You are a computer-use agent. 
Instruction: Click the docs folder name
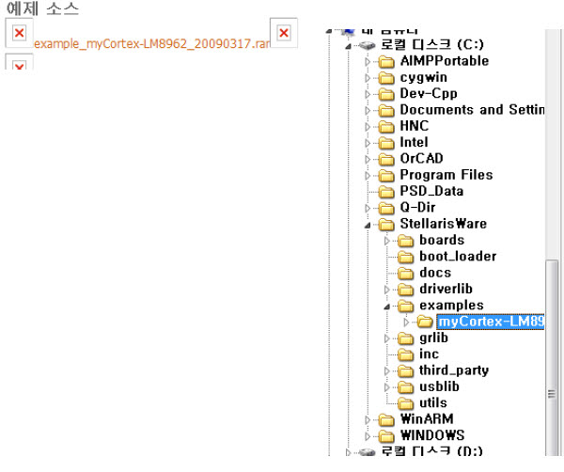[x=435, y=273]
